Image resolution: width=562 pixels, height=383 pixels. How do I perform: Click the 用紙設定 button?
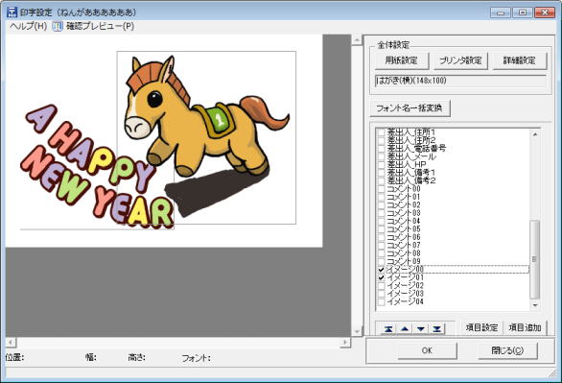[x=402, y=60]
